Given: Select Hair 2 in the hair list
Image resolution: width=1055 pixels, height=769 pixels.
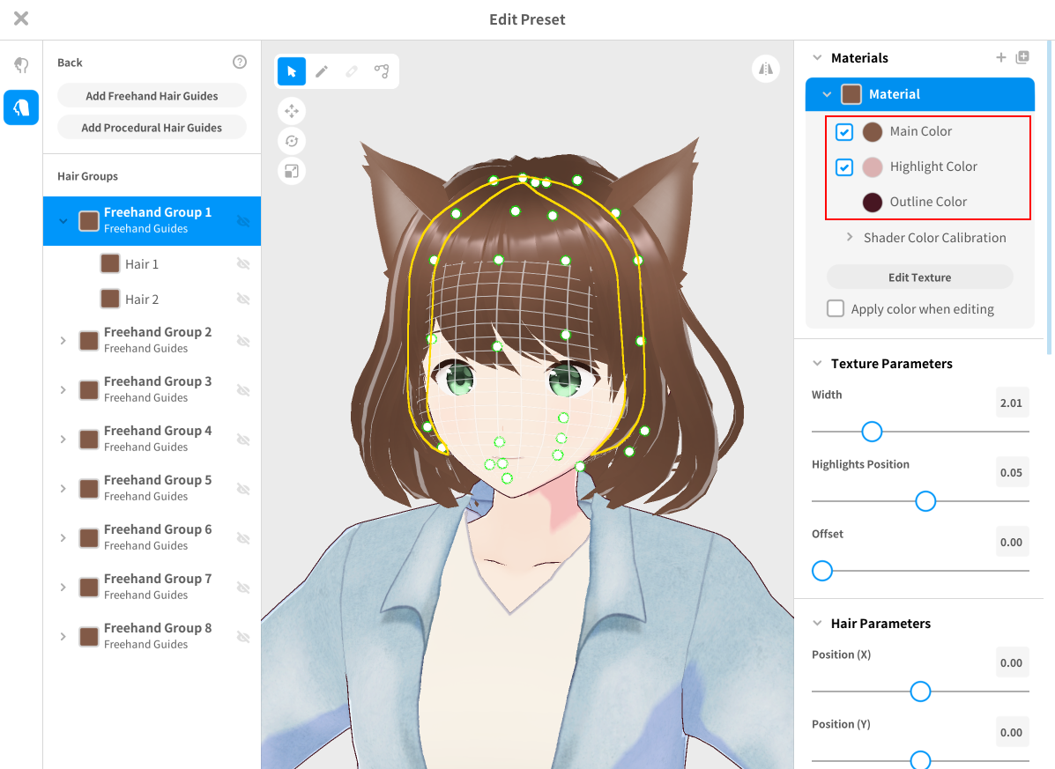Looking at the screenshot, I should 142,299.
